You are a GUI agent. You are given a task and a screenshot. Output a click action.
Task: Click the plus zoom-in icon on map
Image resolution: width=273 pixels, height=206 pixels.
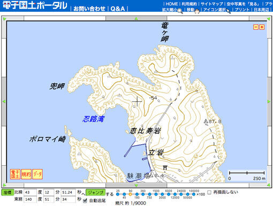pos(262,27)
